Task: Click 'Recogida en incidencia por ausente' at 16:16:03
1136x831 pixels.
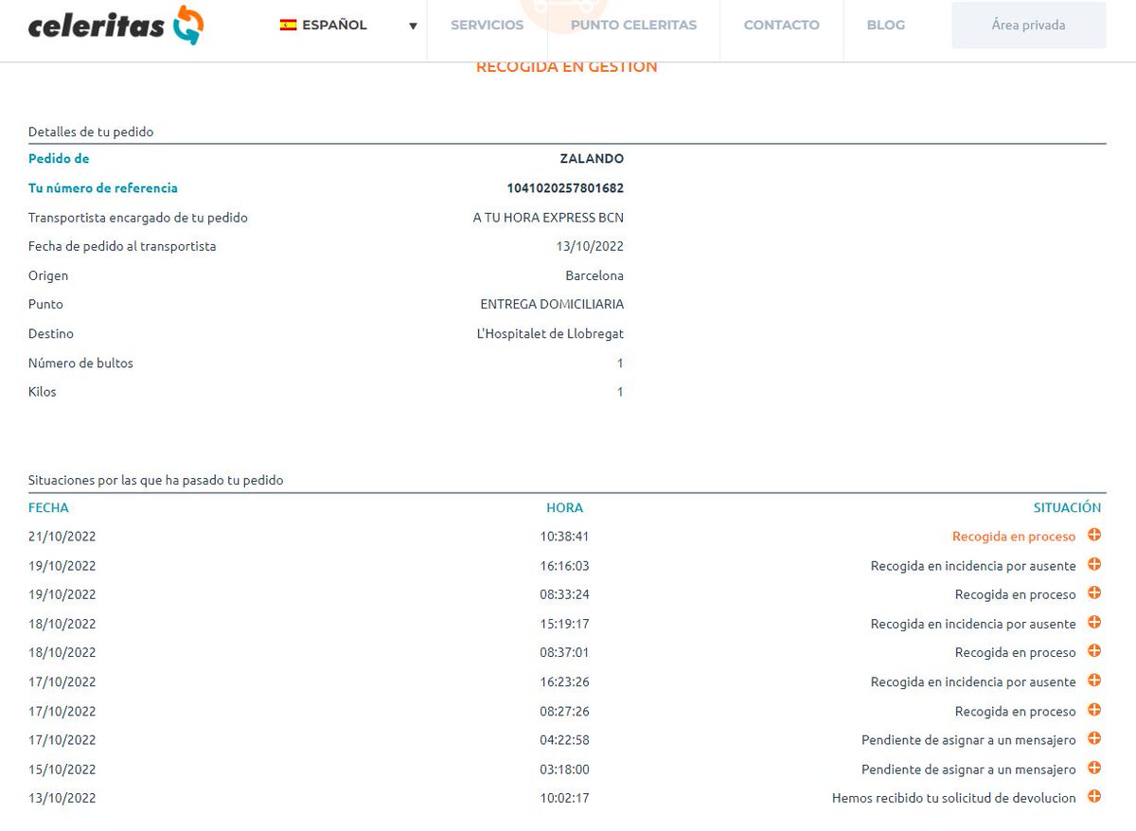Action: point(973,566)
